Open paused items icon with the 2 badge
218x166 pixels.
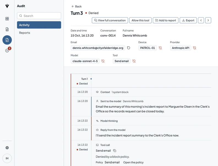7,51
